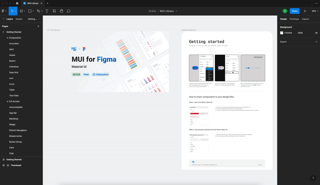Select the Frame tool
Viewport: 320px width, 185px height.
pos(21,11)
